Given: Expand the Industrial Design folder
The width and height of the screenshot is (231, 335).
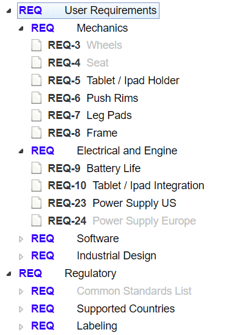Looking at the screenshot, I should point(21,256).
